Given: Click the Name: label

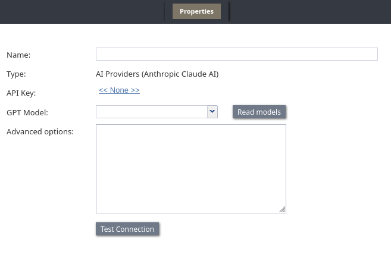Looking at the screenshot, I should (x=18, y=55).
